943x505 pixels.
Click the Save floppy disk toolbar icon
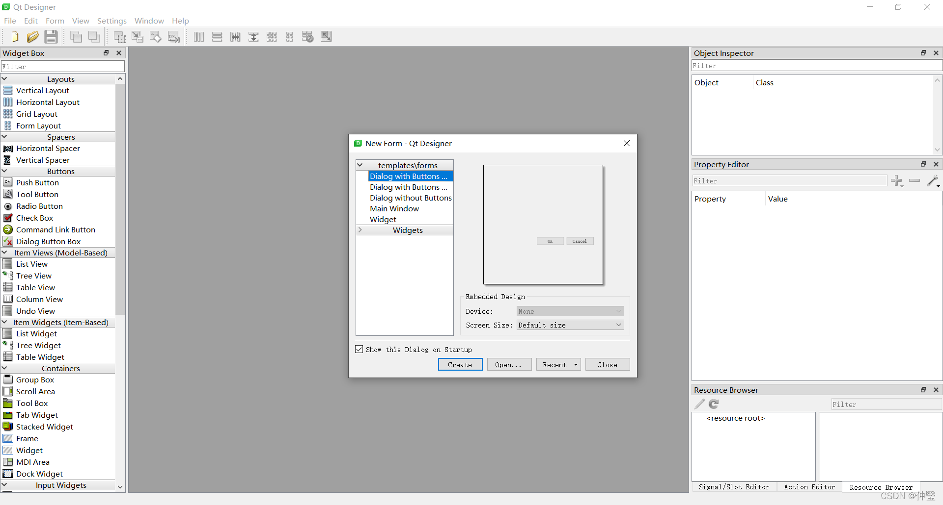[x=51, y=37]
